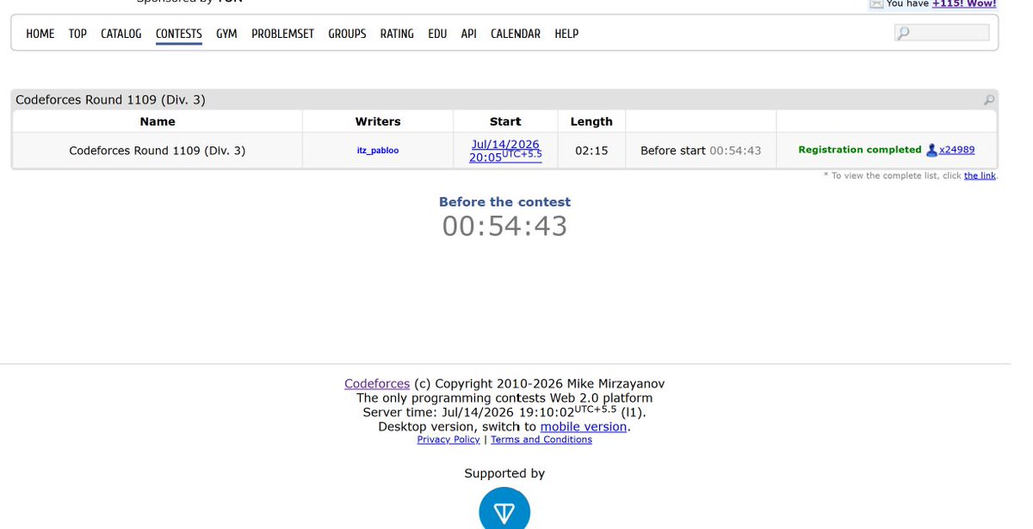Click the search input field in navbar

[942, 33]
